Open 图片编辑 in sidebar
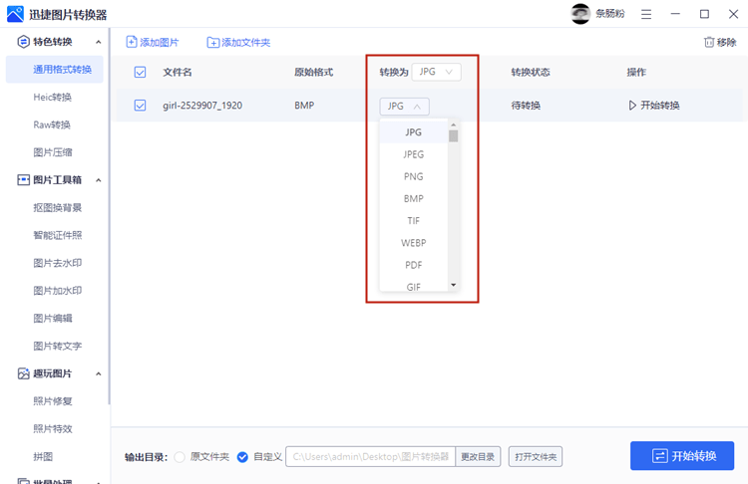 [53, 319]
